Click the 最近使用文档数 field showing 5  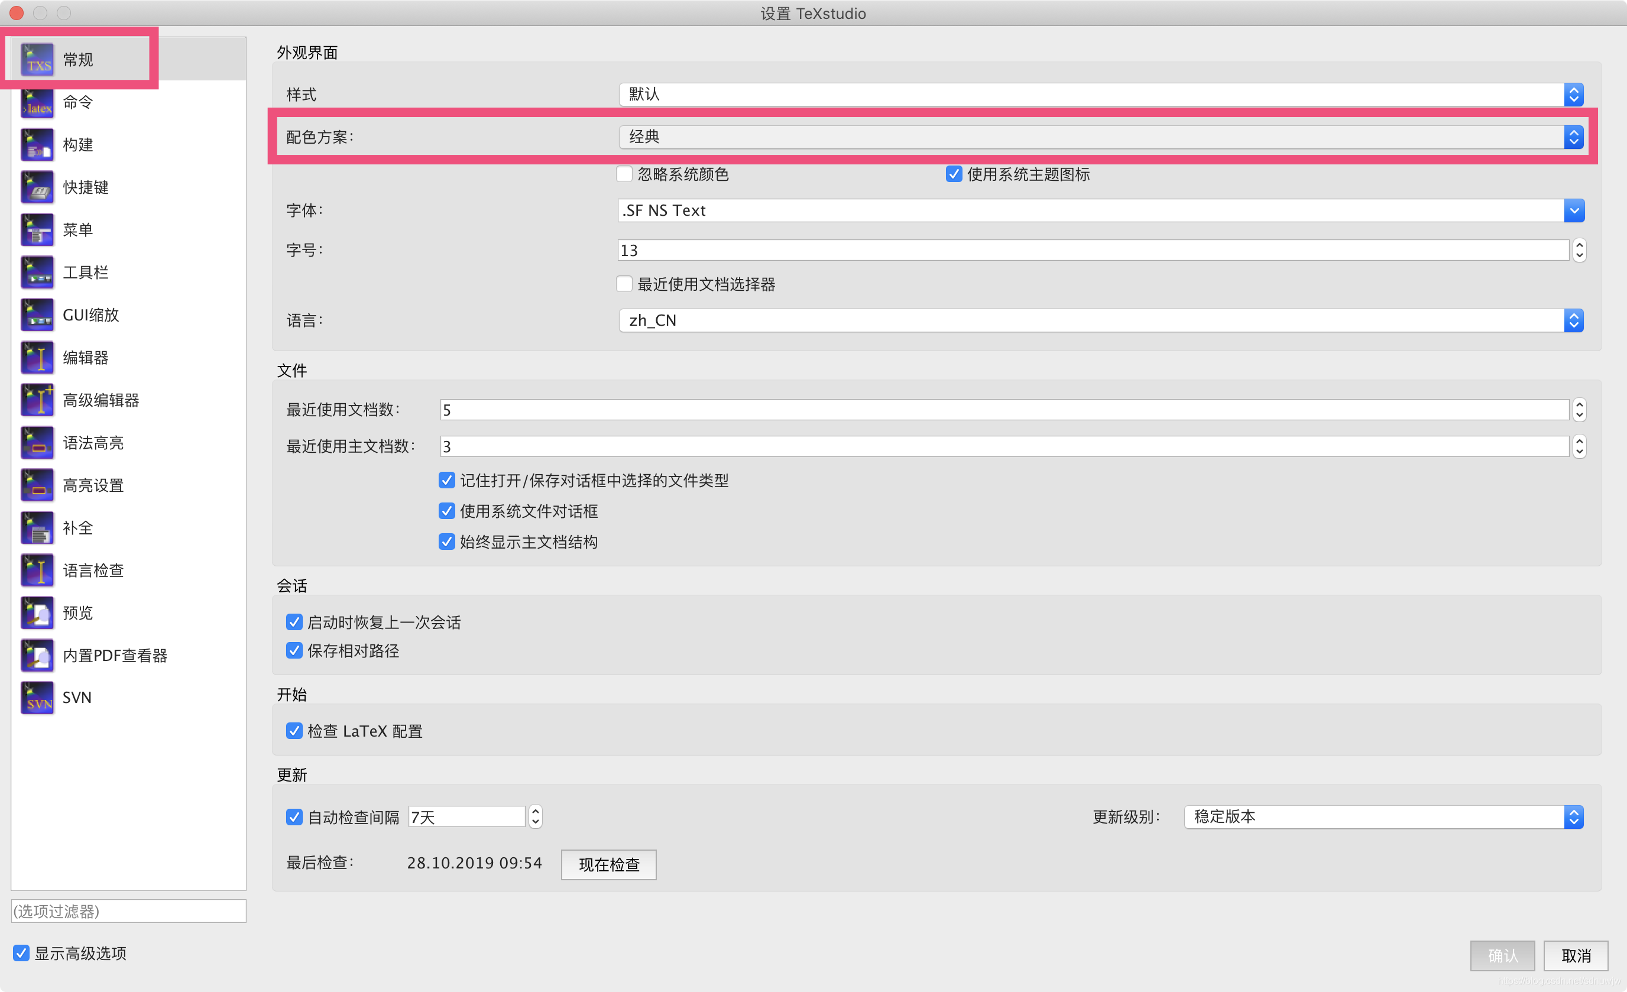tap(1004, 410)
